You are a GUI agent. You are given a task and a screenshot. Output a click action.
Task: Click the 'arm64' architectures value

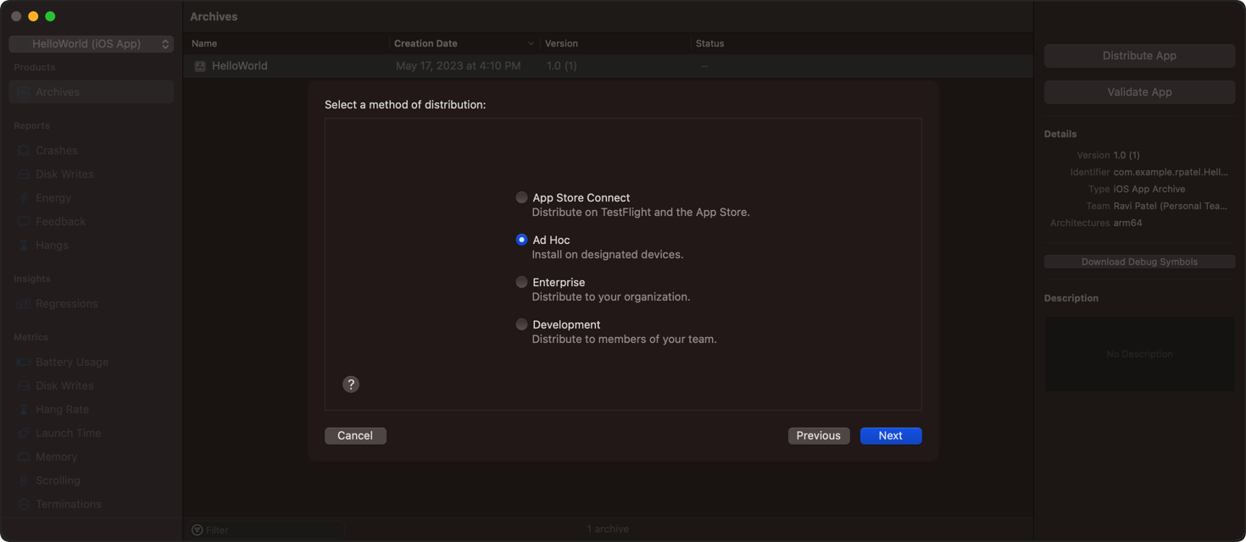[1128, 223]
